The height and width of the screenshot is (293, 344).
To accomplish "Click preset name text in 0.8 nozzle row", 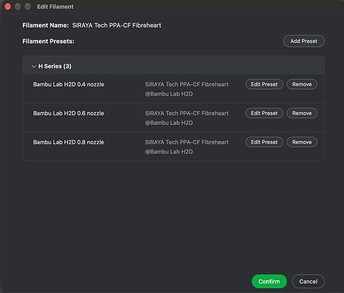I will 187,147.
